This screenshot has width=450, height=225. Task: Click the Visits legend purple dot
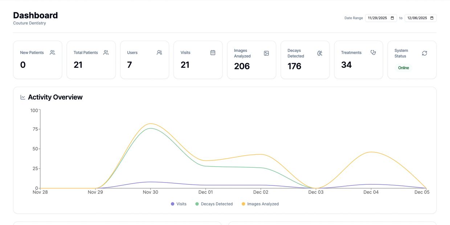(x=172, y=204)
